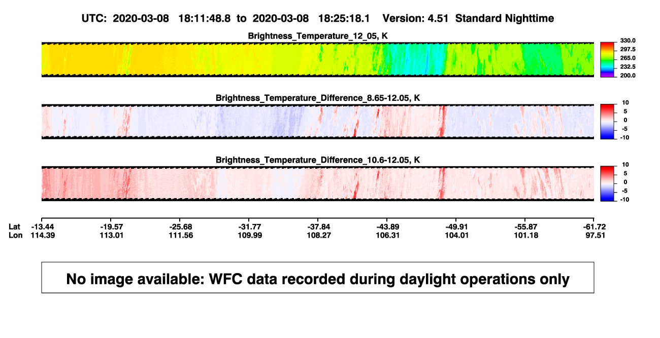Image resolution: width=660 pixels, height=338 pixels.
Task: Click latitude value '-55.87'
Action: click(525, 227)
